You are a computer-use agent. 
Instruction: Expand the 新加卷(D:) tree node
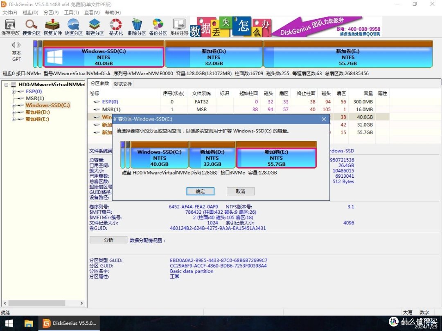(13, 112)
